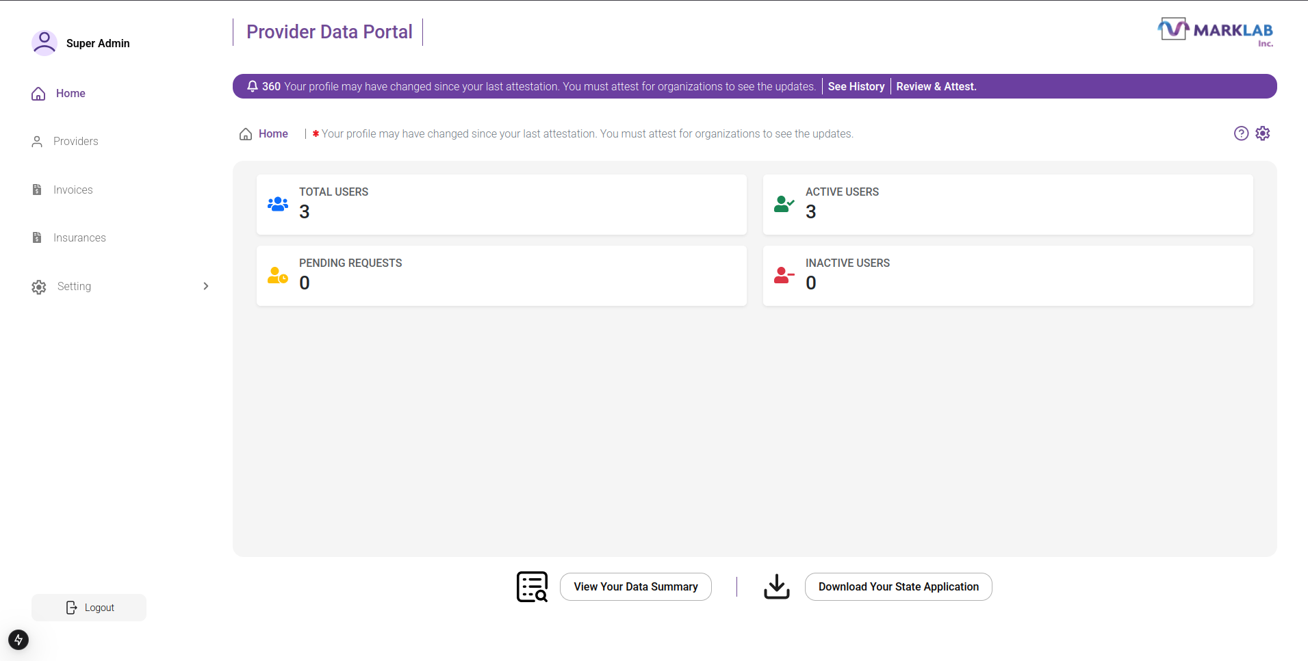Screen dimensions: 1308x661
Task: Go to Invoices in the sidebar
Action: pyautogui.click(x=73, y=190)
